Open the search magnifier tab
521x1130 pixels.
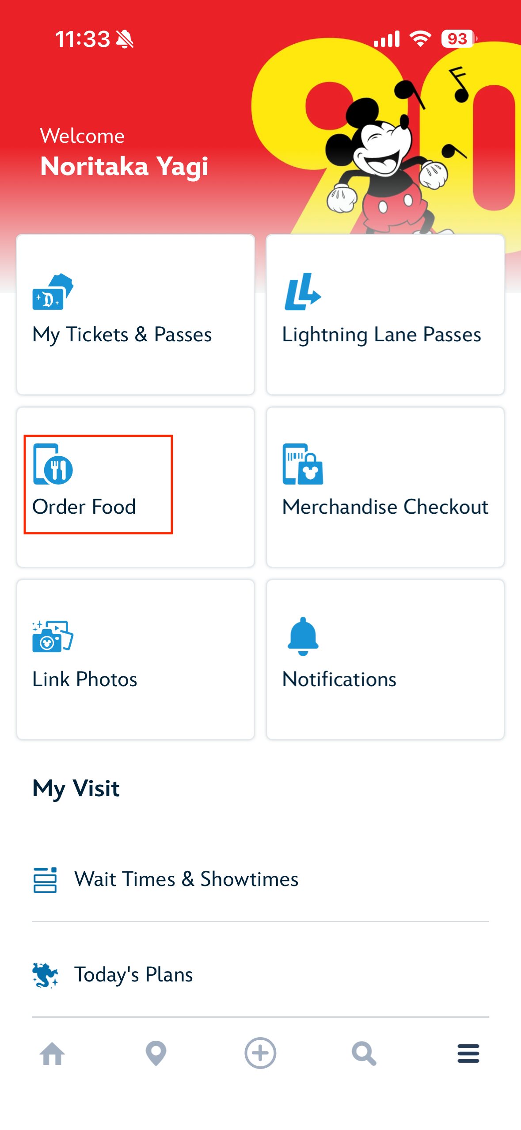coord(364,1054)
